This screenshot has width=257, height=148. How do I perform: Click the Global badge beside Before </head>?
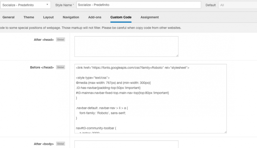tap(60, 67)
